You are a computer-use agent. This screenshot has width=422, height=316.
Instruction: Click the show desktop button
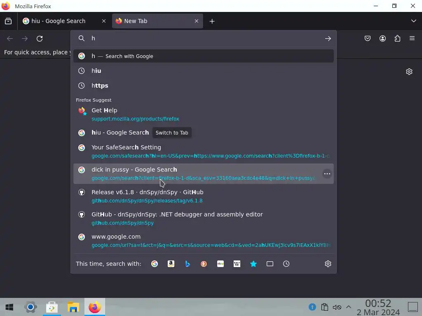(413, 307)
